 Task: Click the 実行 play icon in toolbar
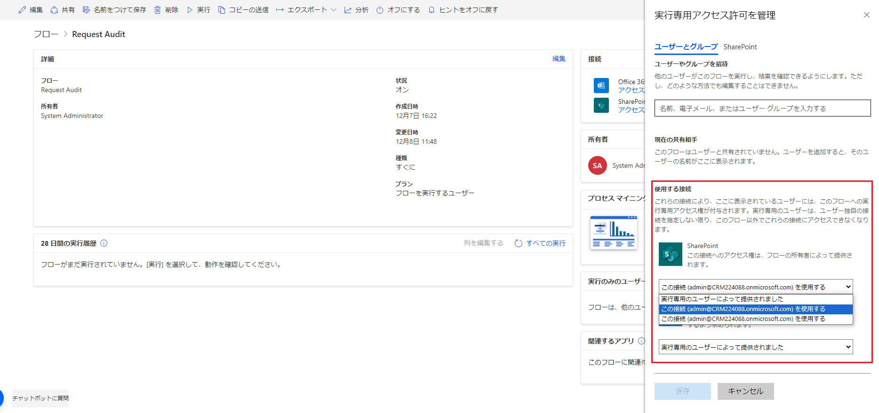pos(190,10)
